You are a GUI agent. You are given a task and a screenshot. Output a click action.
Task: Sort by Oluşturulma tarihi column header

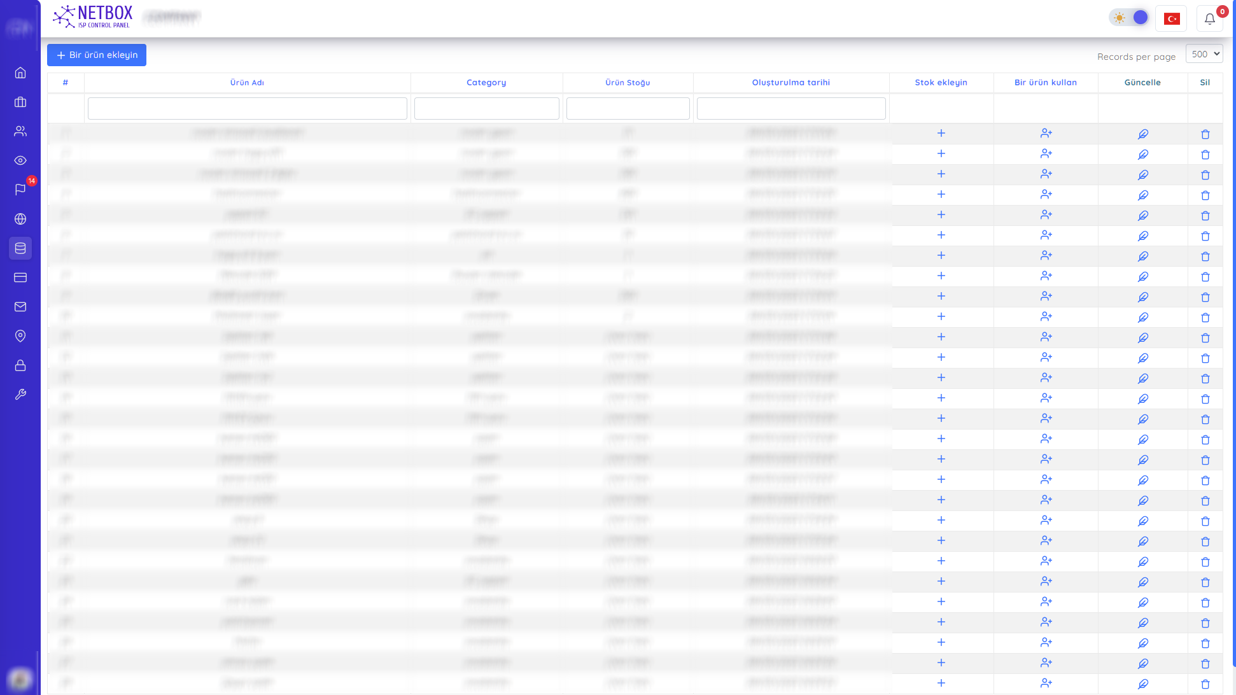[790, 83]
